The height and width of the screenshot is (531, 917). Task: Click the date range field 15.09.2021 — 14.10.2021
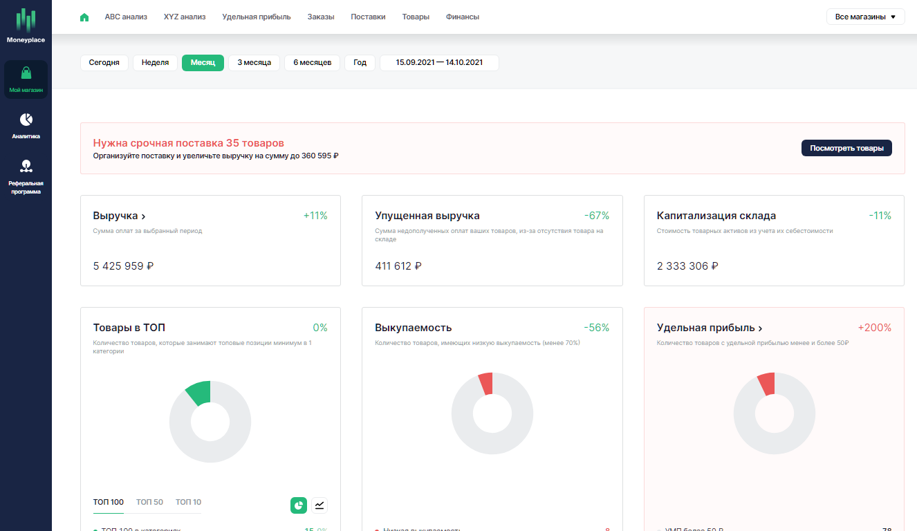[x=438, y=63]
